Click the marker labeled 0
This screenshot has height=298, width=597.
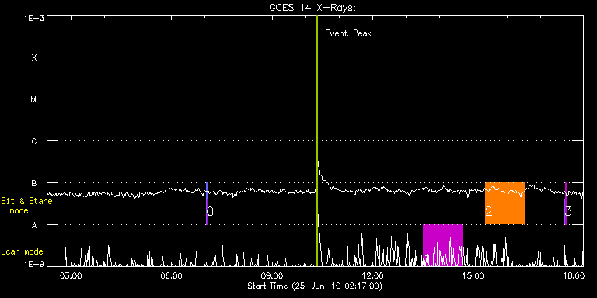207,204
